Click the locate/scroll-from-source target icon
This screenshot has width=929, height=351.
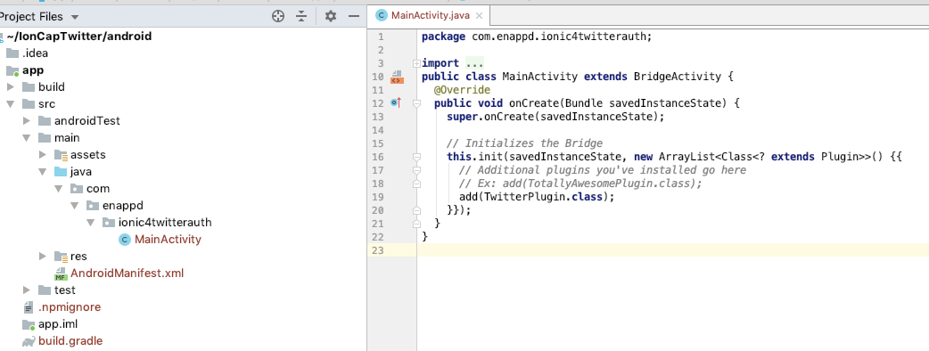[x=278, y=17]
